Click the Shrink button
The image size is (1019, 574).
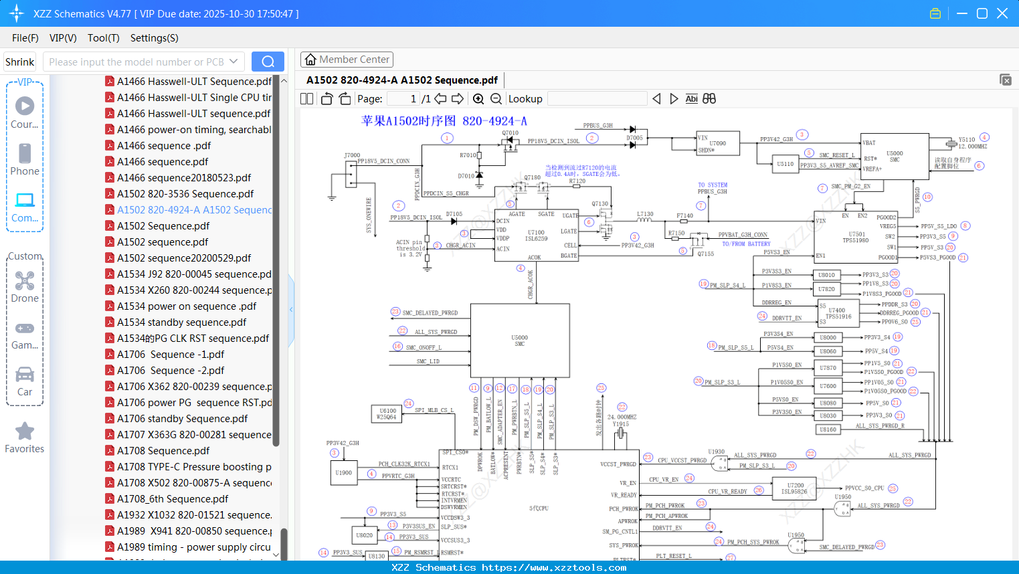pyautogui.click(x=19, y=62)
